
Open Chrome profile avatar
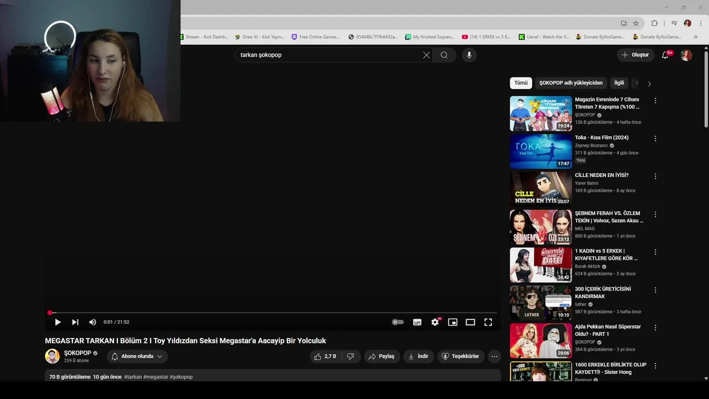point(687,23)
